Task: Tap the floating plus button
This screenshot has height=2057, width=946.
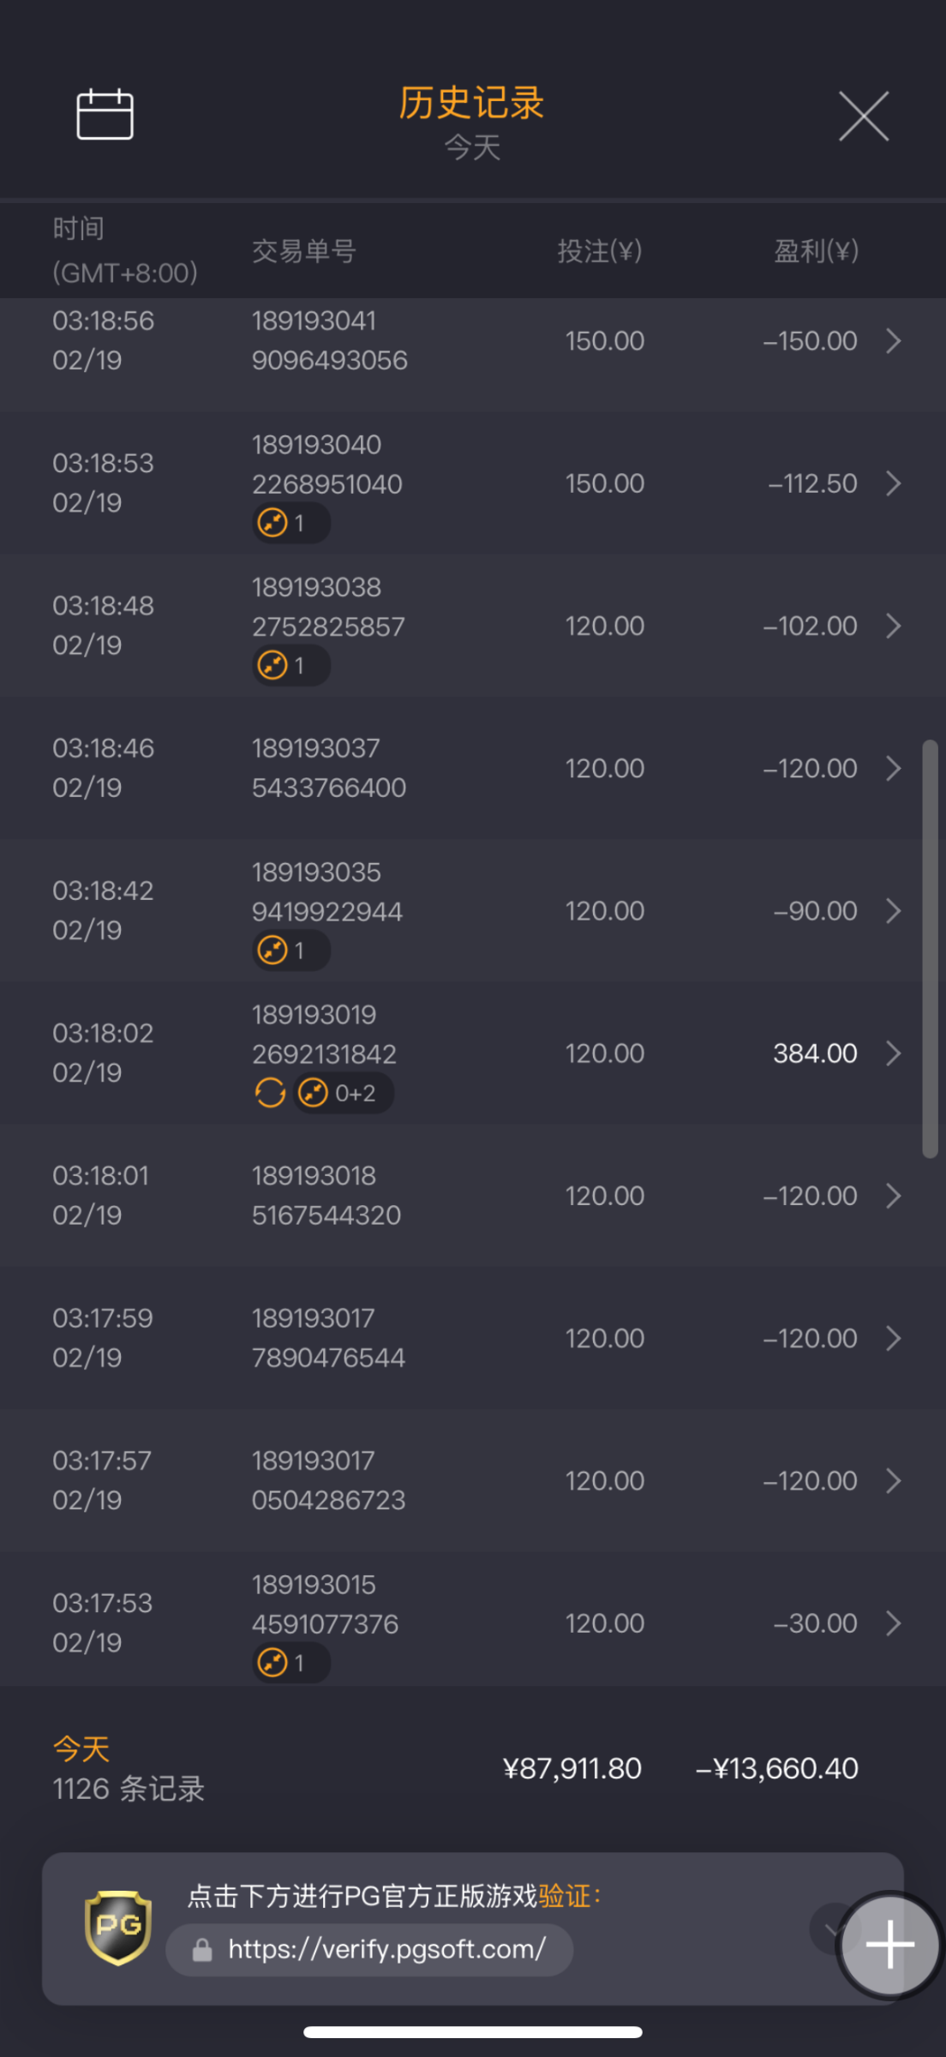Action: 889,1944
